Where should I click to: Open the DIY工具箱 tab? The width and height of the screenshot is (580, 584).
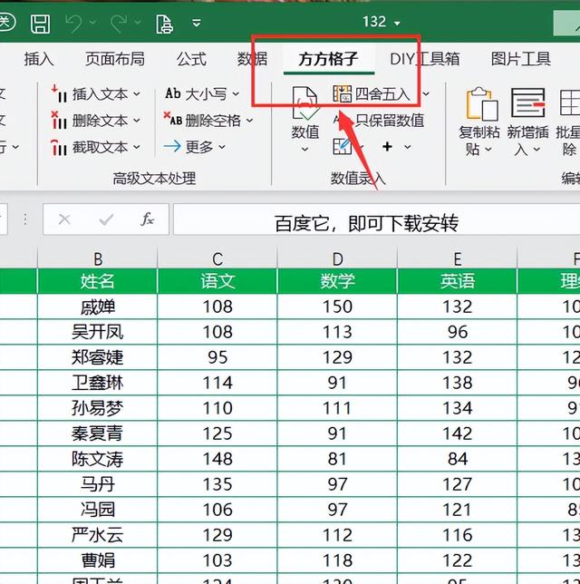[x=425, y=59]
